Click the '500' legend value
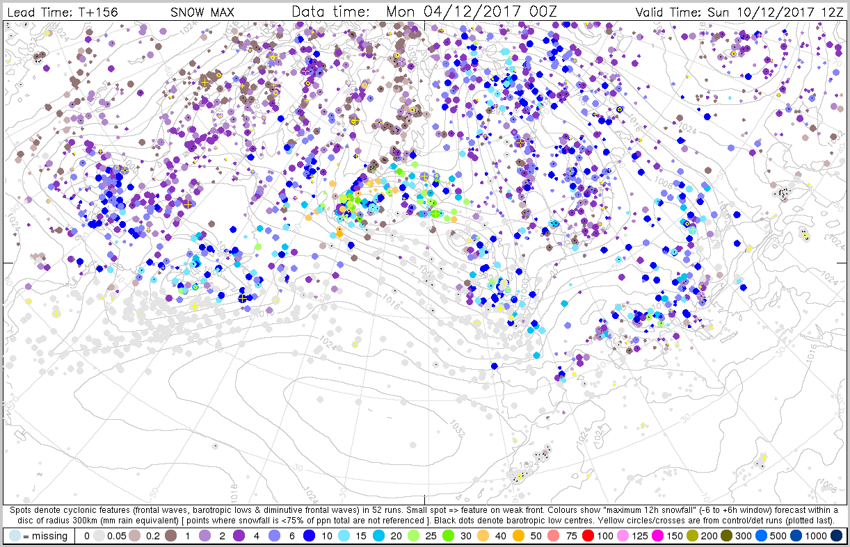The width and height of the screenshot is (850, 547). (778, 536)
